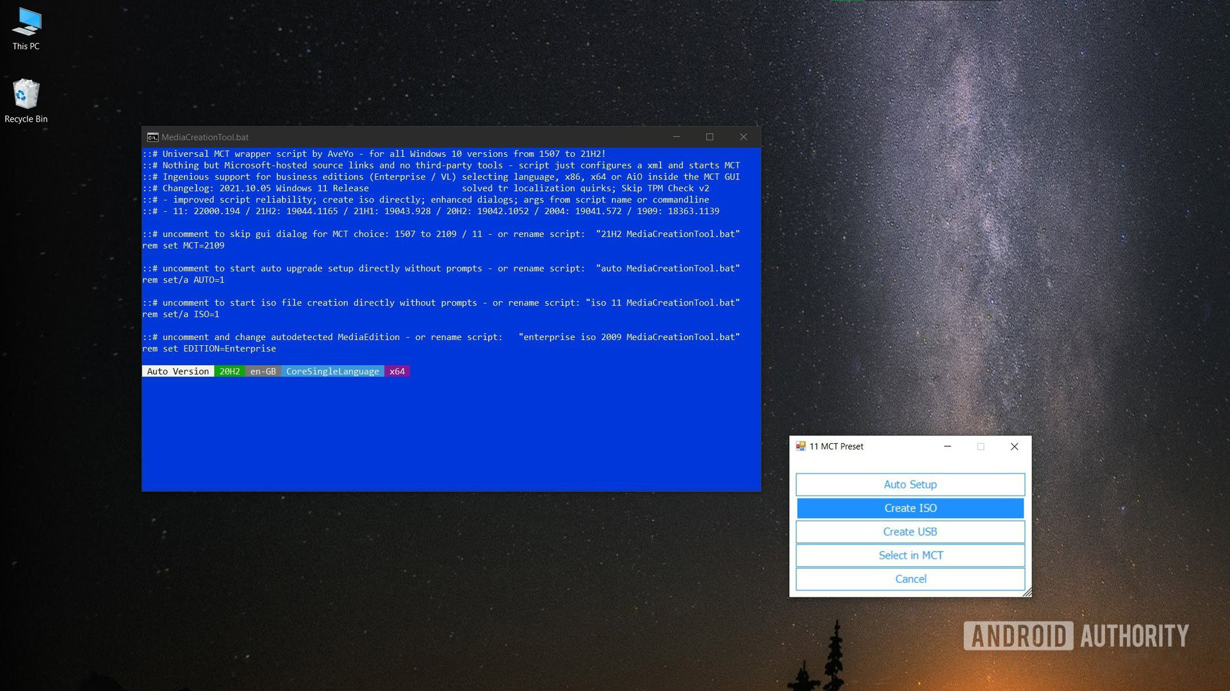Click the 'rem set/a ISO=1' line
The width and height of the screenshot is (1230, 691).
(181, 314)
